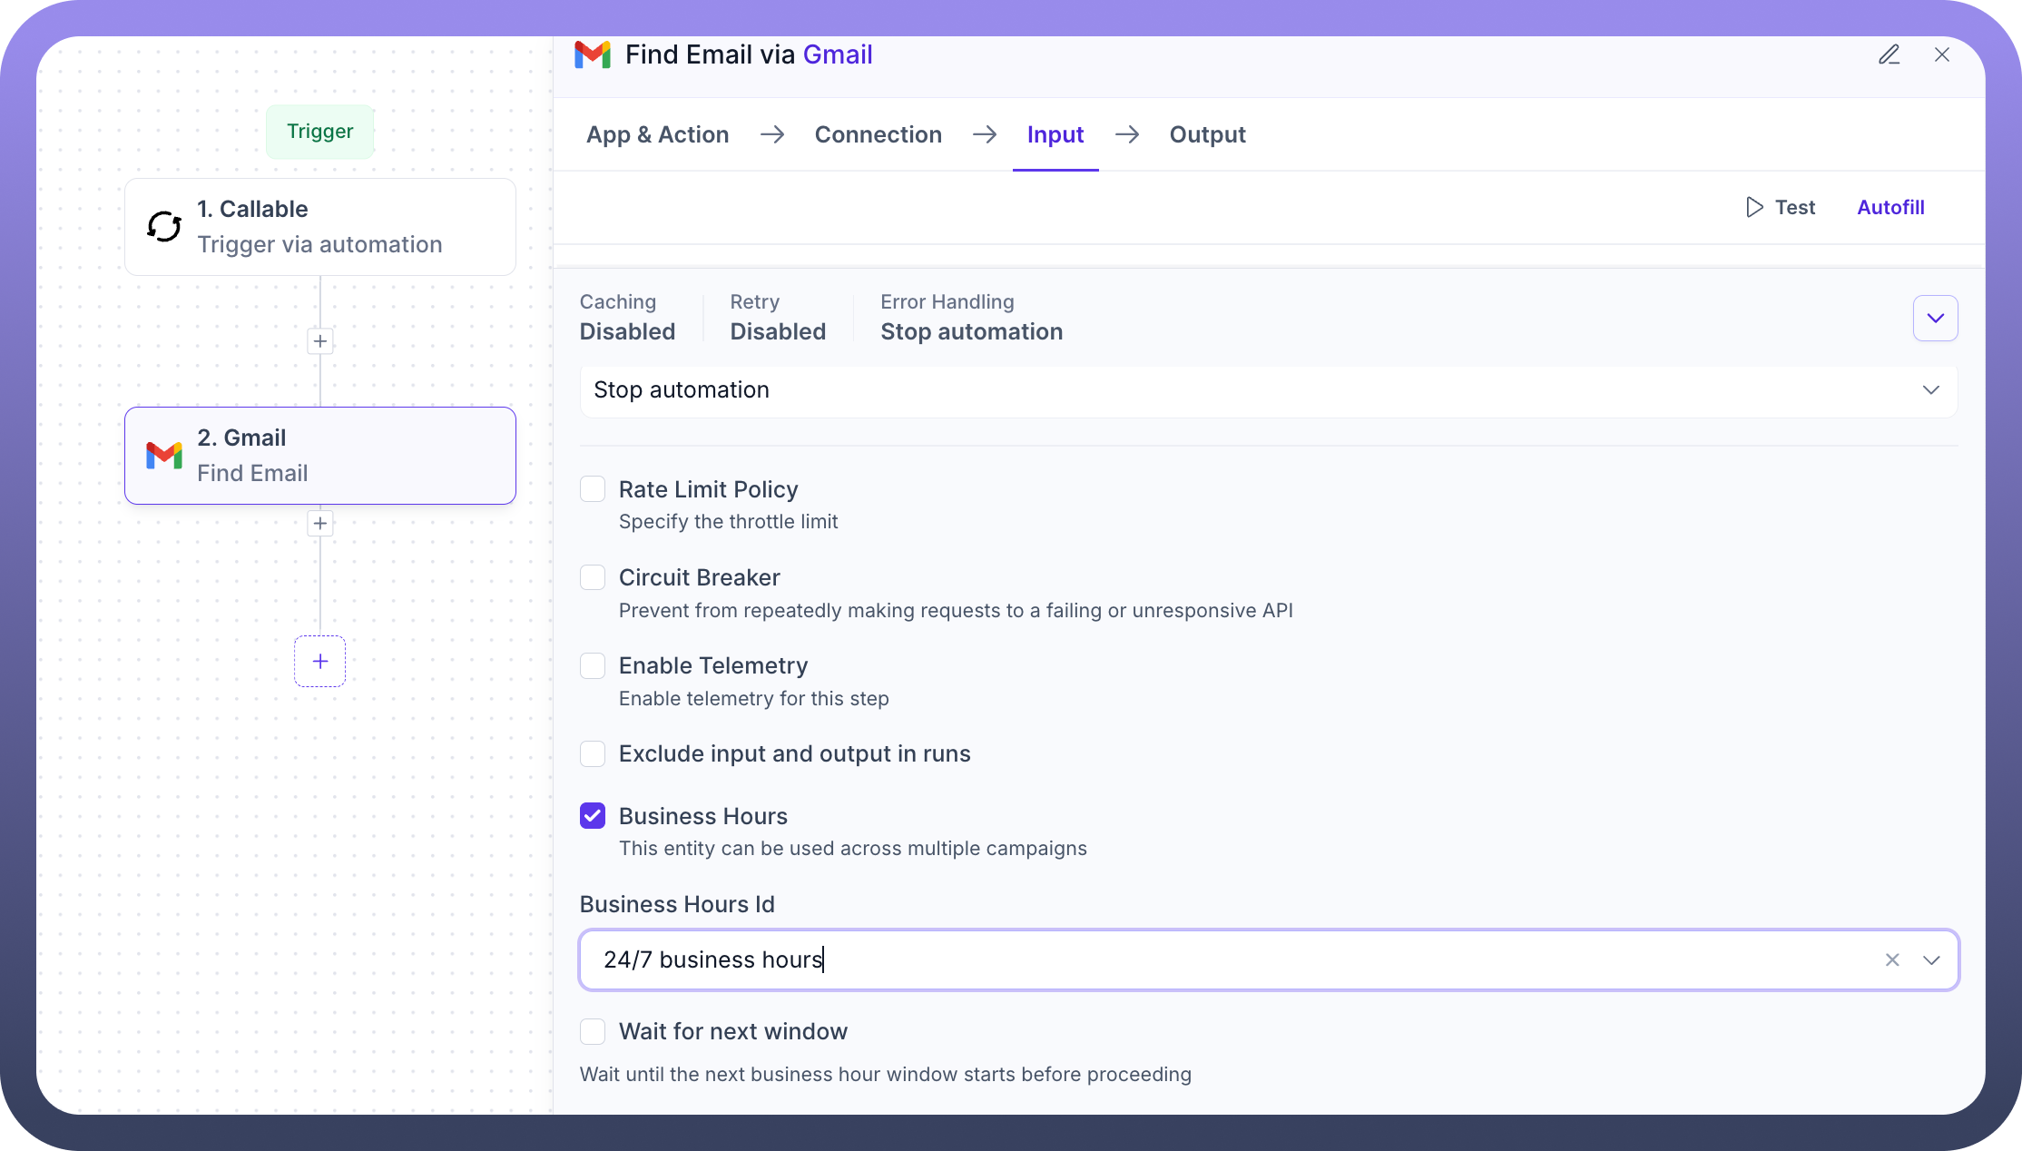Collapse the Caching and Retry settings section
Screen dimensions: 2022x1151
[x=1935, y=319]
